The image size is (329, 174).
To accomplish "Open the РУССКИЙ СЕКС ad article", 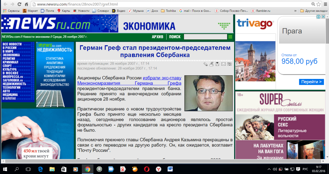I will click(280, 127).
